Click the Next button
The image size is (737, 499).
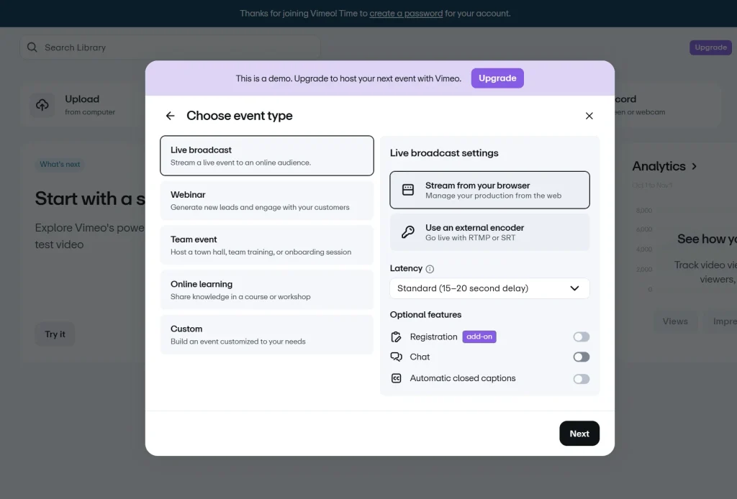pos(579,433)
